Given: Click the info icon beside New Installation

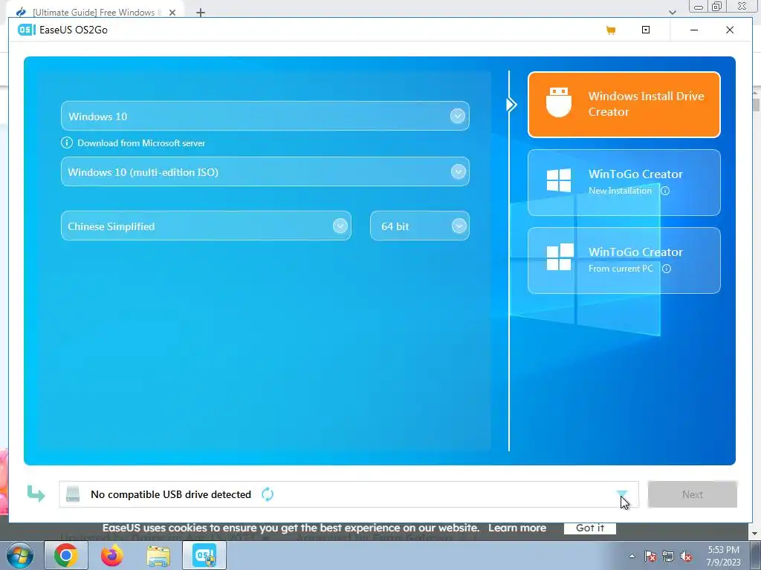Looking at the screenshot, I should (x=665, y=191).
